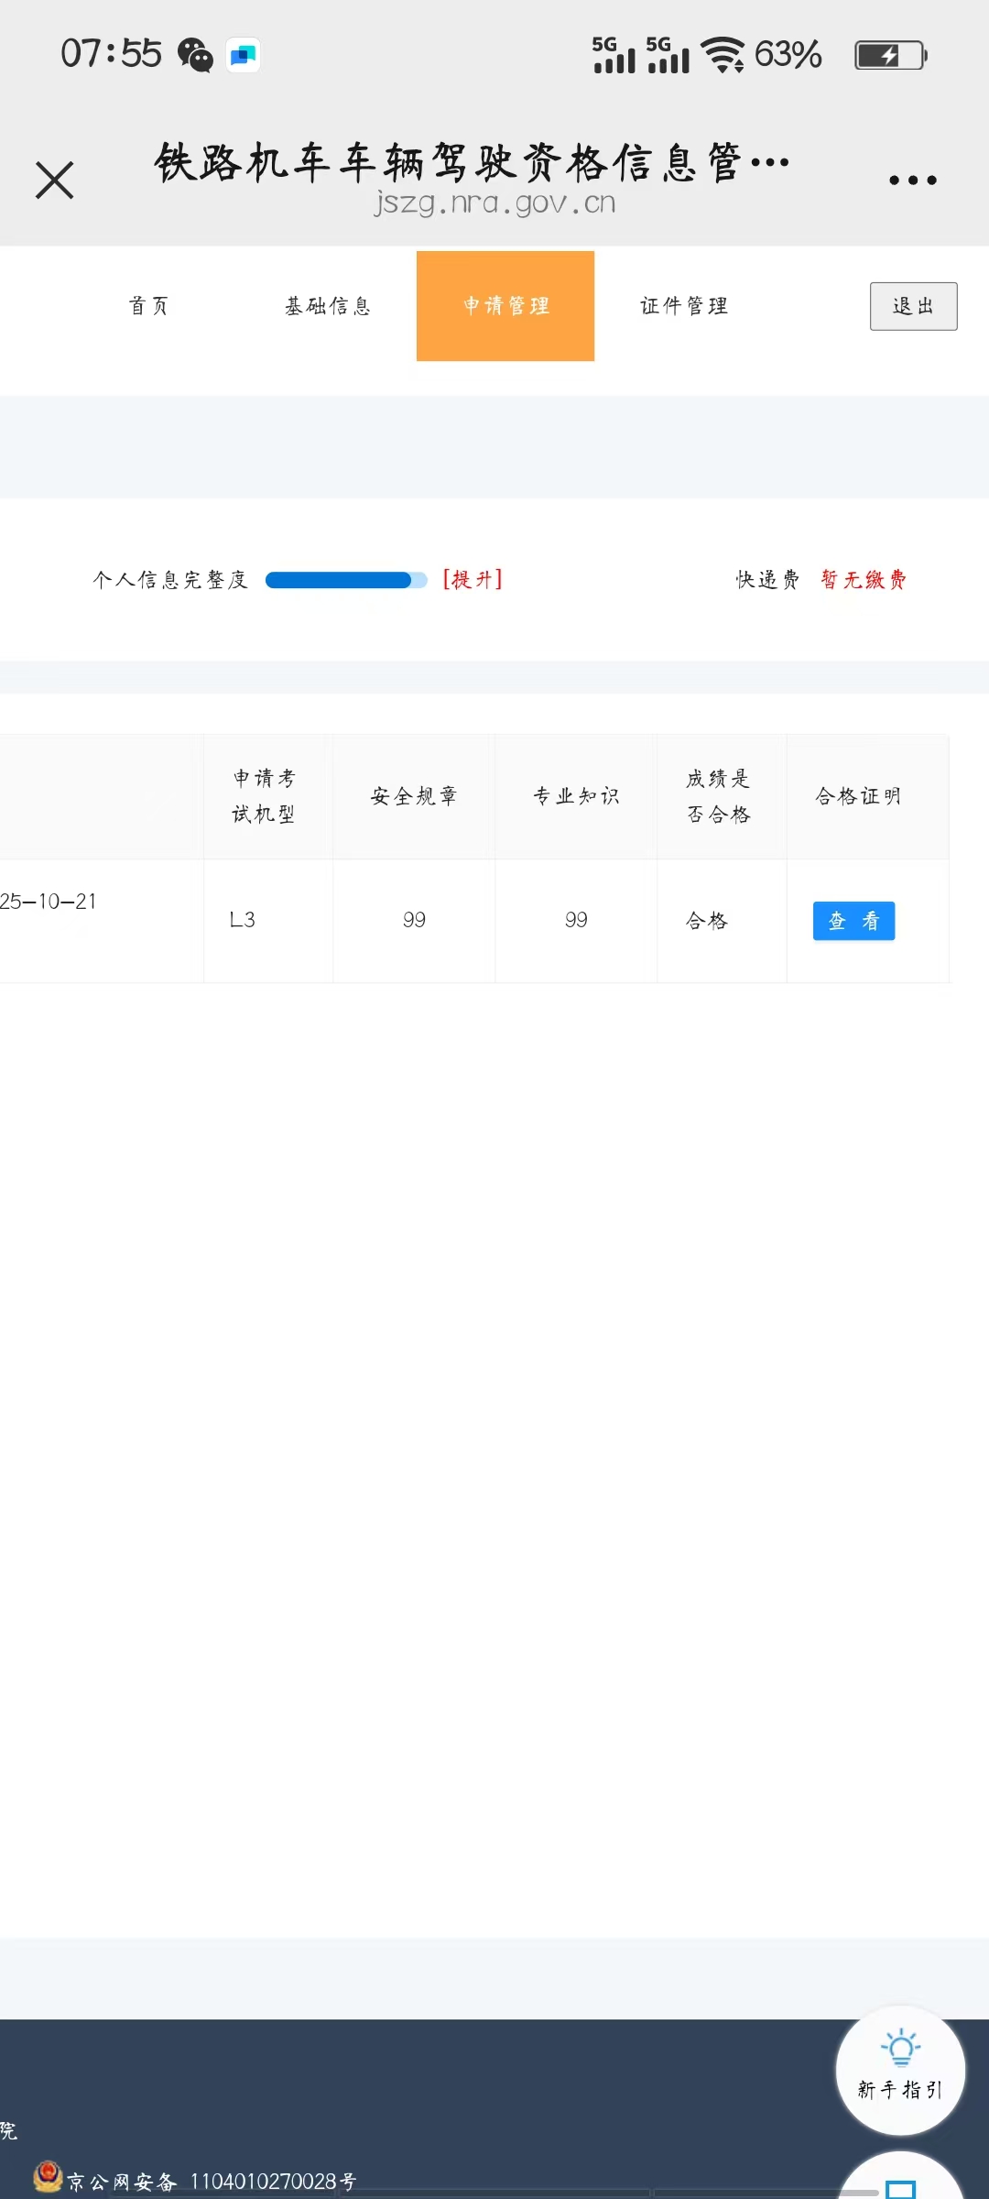
Task: Click the 个人信息完整度 blue progress bar
Action: tap(345, 580)
